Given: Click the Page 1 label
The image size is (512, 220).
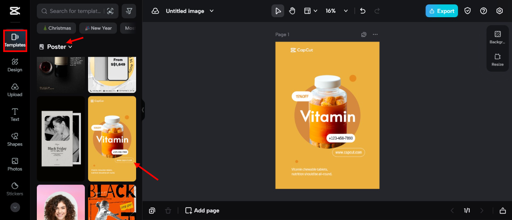Looking at the screenshot, I should 282,34.
